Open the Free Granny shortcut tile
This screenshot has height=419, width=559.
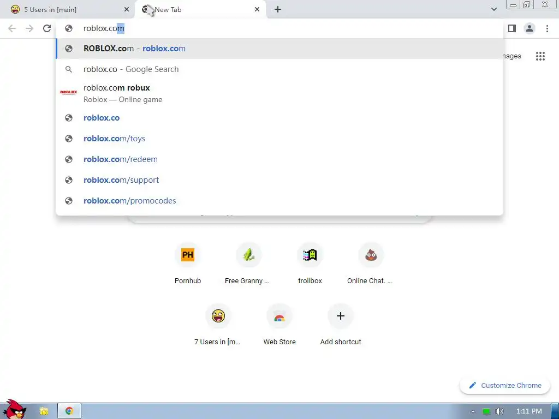coord(248,264)
